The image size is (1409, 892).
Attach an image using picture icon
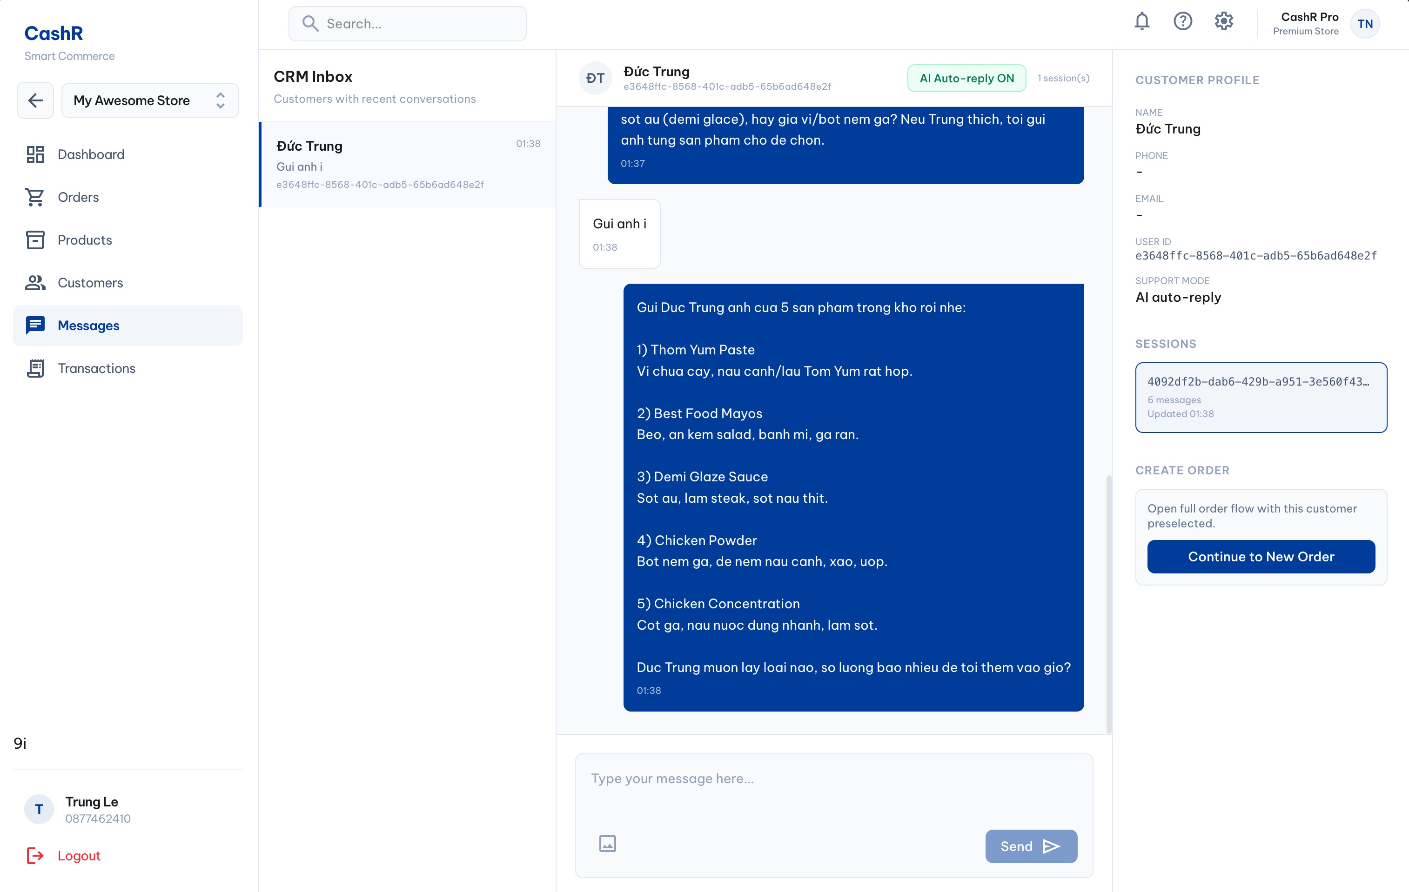pos(607,844)
